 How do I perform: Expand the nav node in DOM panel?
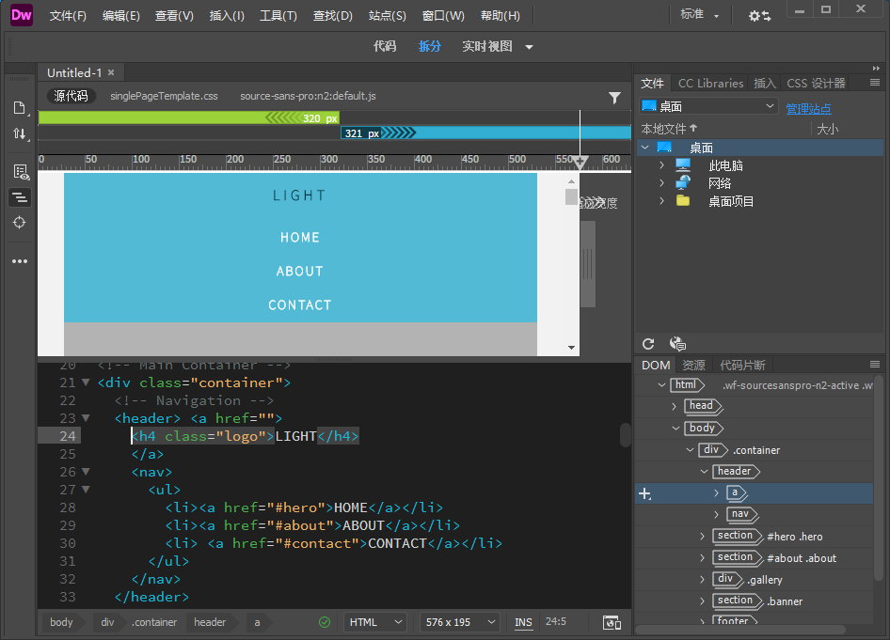click(716, 514)
